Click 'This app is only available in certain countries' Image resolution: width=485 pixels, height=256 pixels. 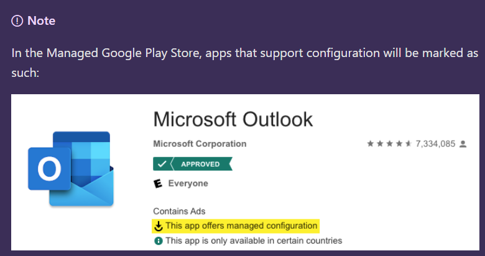point(254,241)
